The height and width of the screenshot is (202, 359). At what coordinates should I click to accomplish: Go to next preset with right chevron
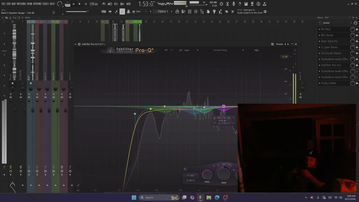pos(243,50)
